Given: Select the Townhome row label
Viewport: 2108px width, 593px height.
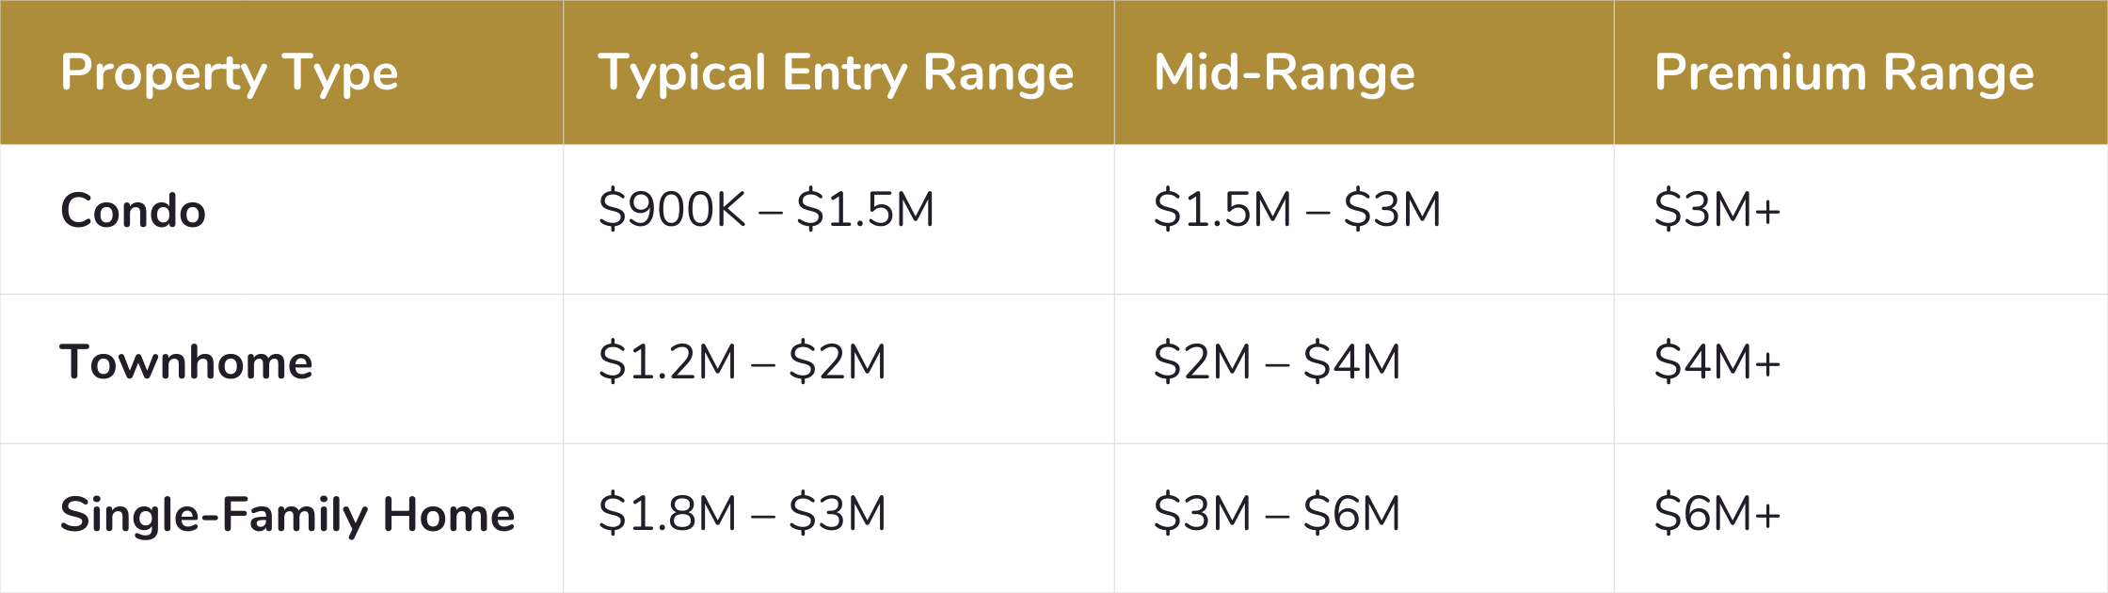Looking at the screenshot, I should point(186,362).
